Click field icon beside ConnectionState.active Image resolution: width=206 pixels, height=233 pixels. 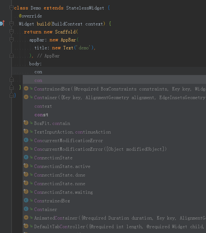pyautogui.click(x=26, y=166)
